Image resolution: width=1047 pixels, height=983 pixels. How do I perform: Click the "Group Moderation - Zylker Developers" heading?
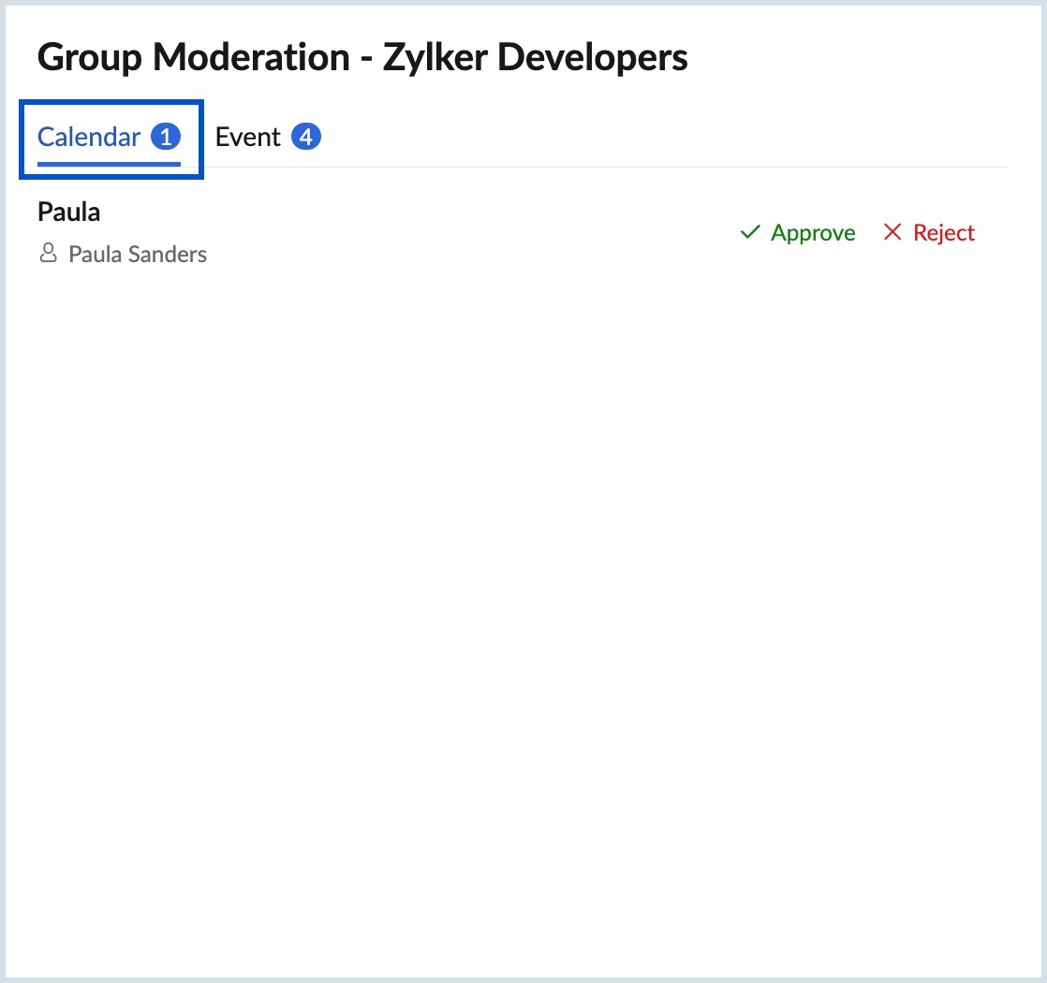coord(362,57)
